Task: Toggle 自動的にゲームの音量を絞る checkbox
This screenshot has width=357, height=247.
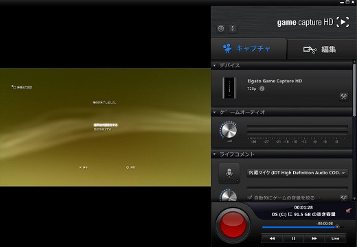Action: coord(250,198)
